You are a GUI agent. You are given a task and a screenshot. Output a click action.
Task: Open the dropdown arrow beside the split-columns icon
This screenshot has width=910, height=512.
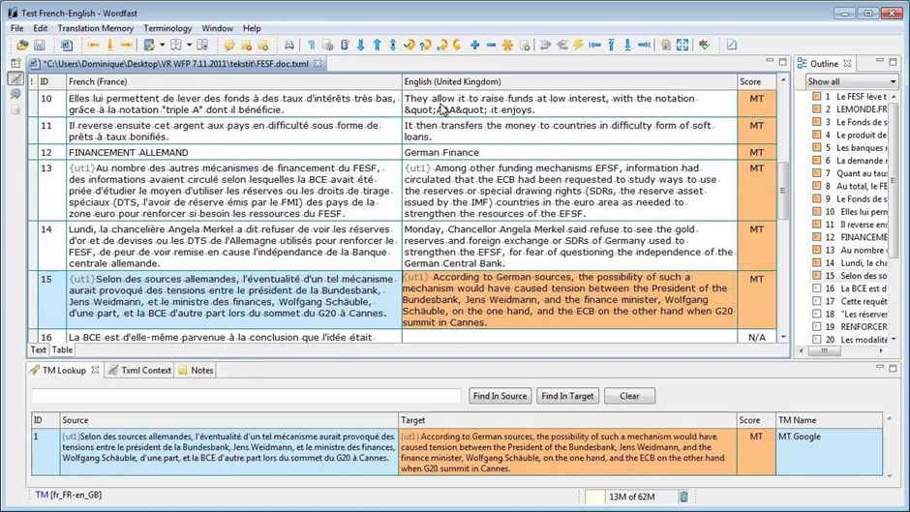coord(189,45)
